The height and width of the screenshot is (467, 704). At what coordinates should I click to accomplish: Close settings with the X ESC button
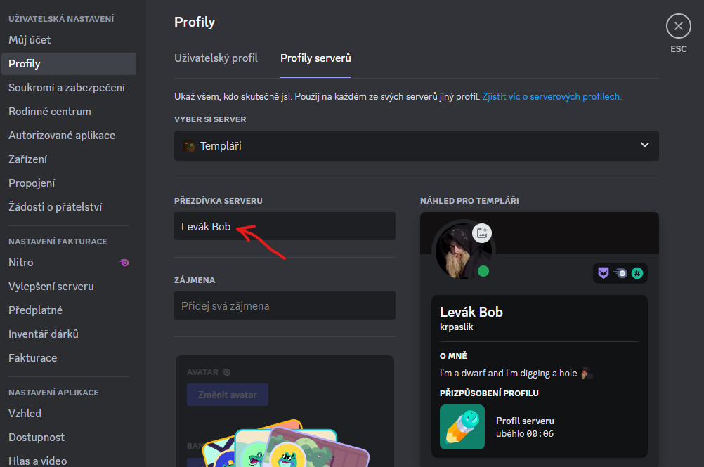(679, 26)
